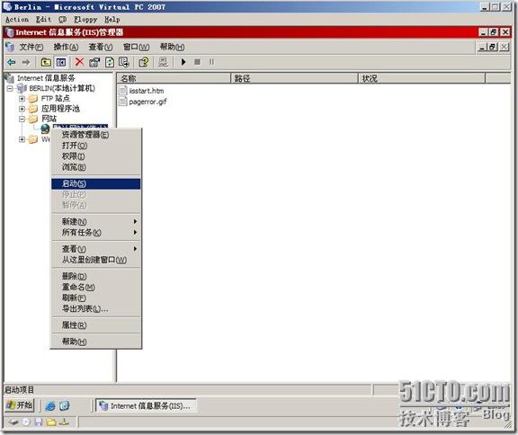Click the Start item play icon in the toolbar
The height and width of the screenshot is (435, 518).
point(183,62)
